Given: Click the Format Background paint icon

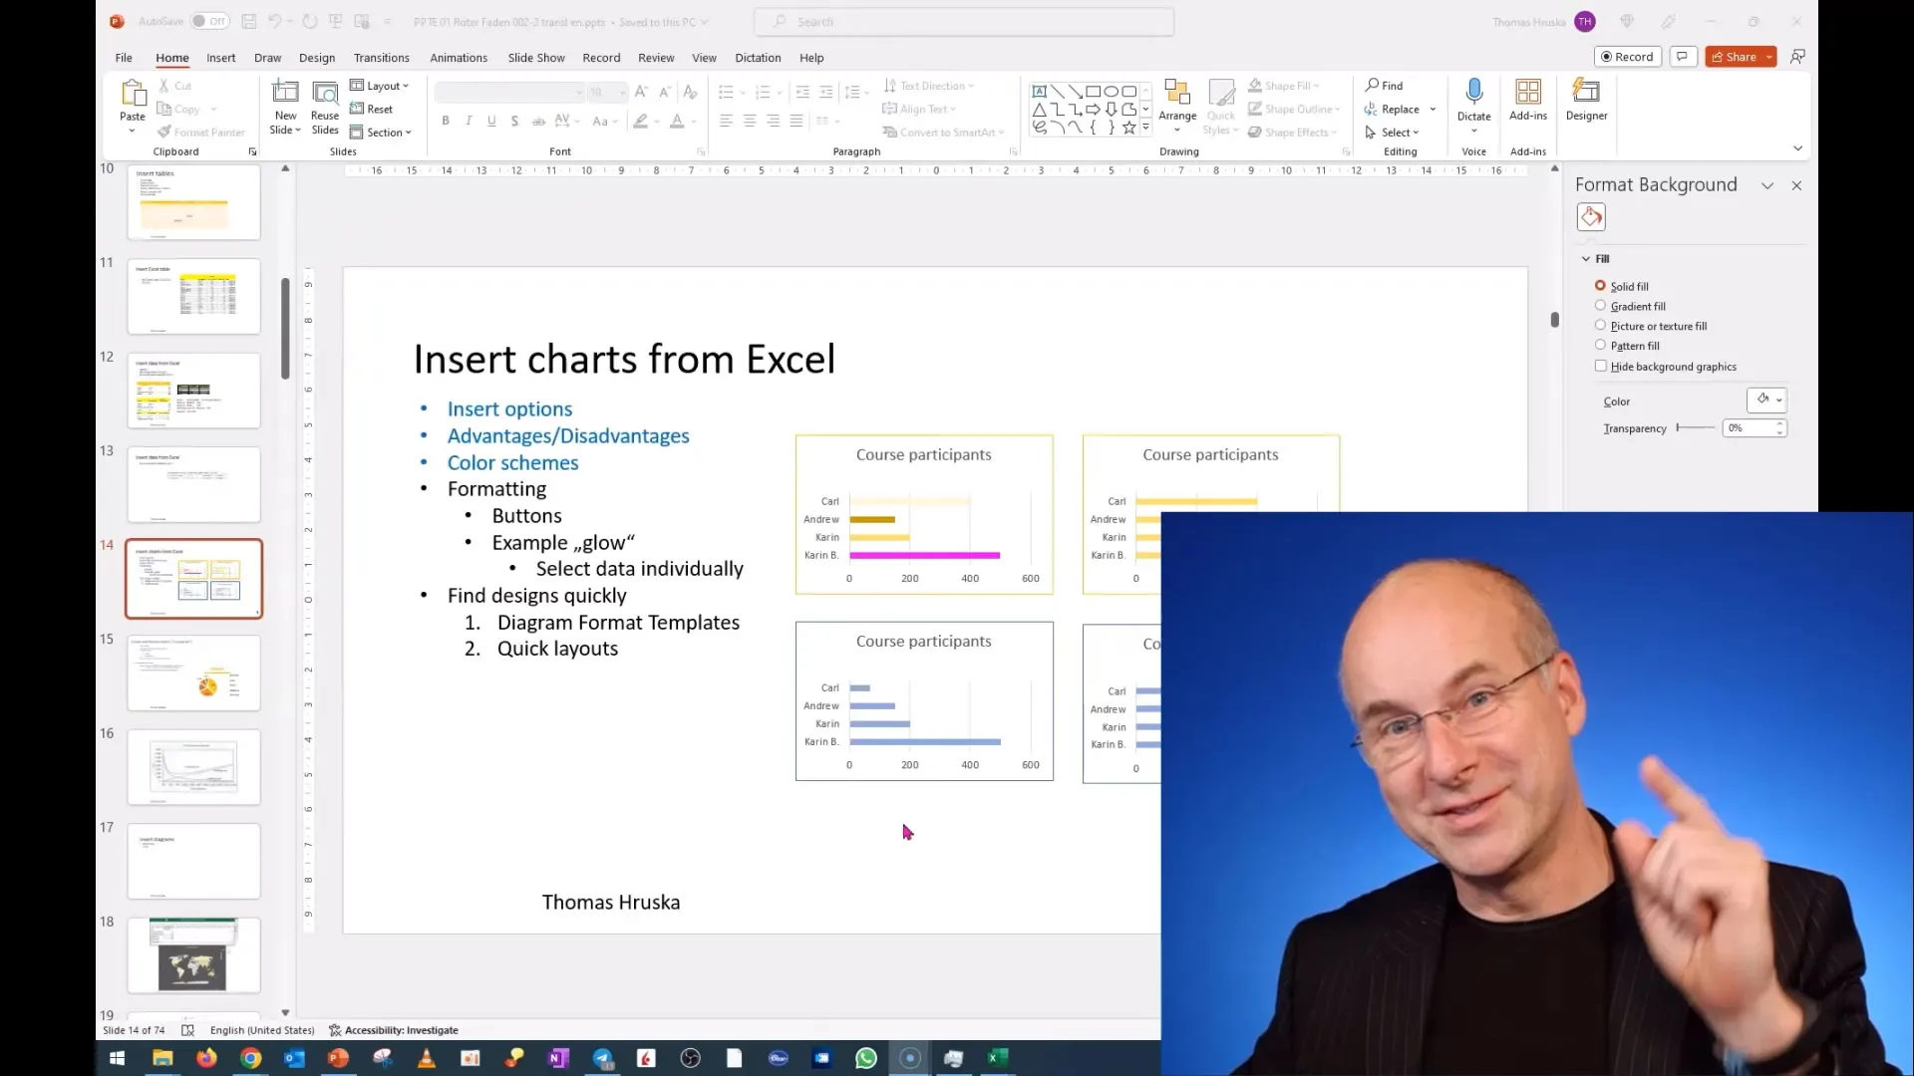Looking at the screenshot, I should click(1591, 215).
